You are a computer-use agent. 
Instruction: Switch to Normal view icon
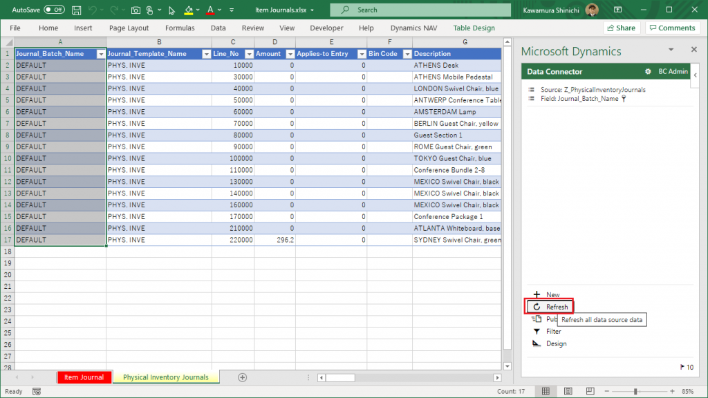coord(546,391)
